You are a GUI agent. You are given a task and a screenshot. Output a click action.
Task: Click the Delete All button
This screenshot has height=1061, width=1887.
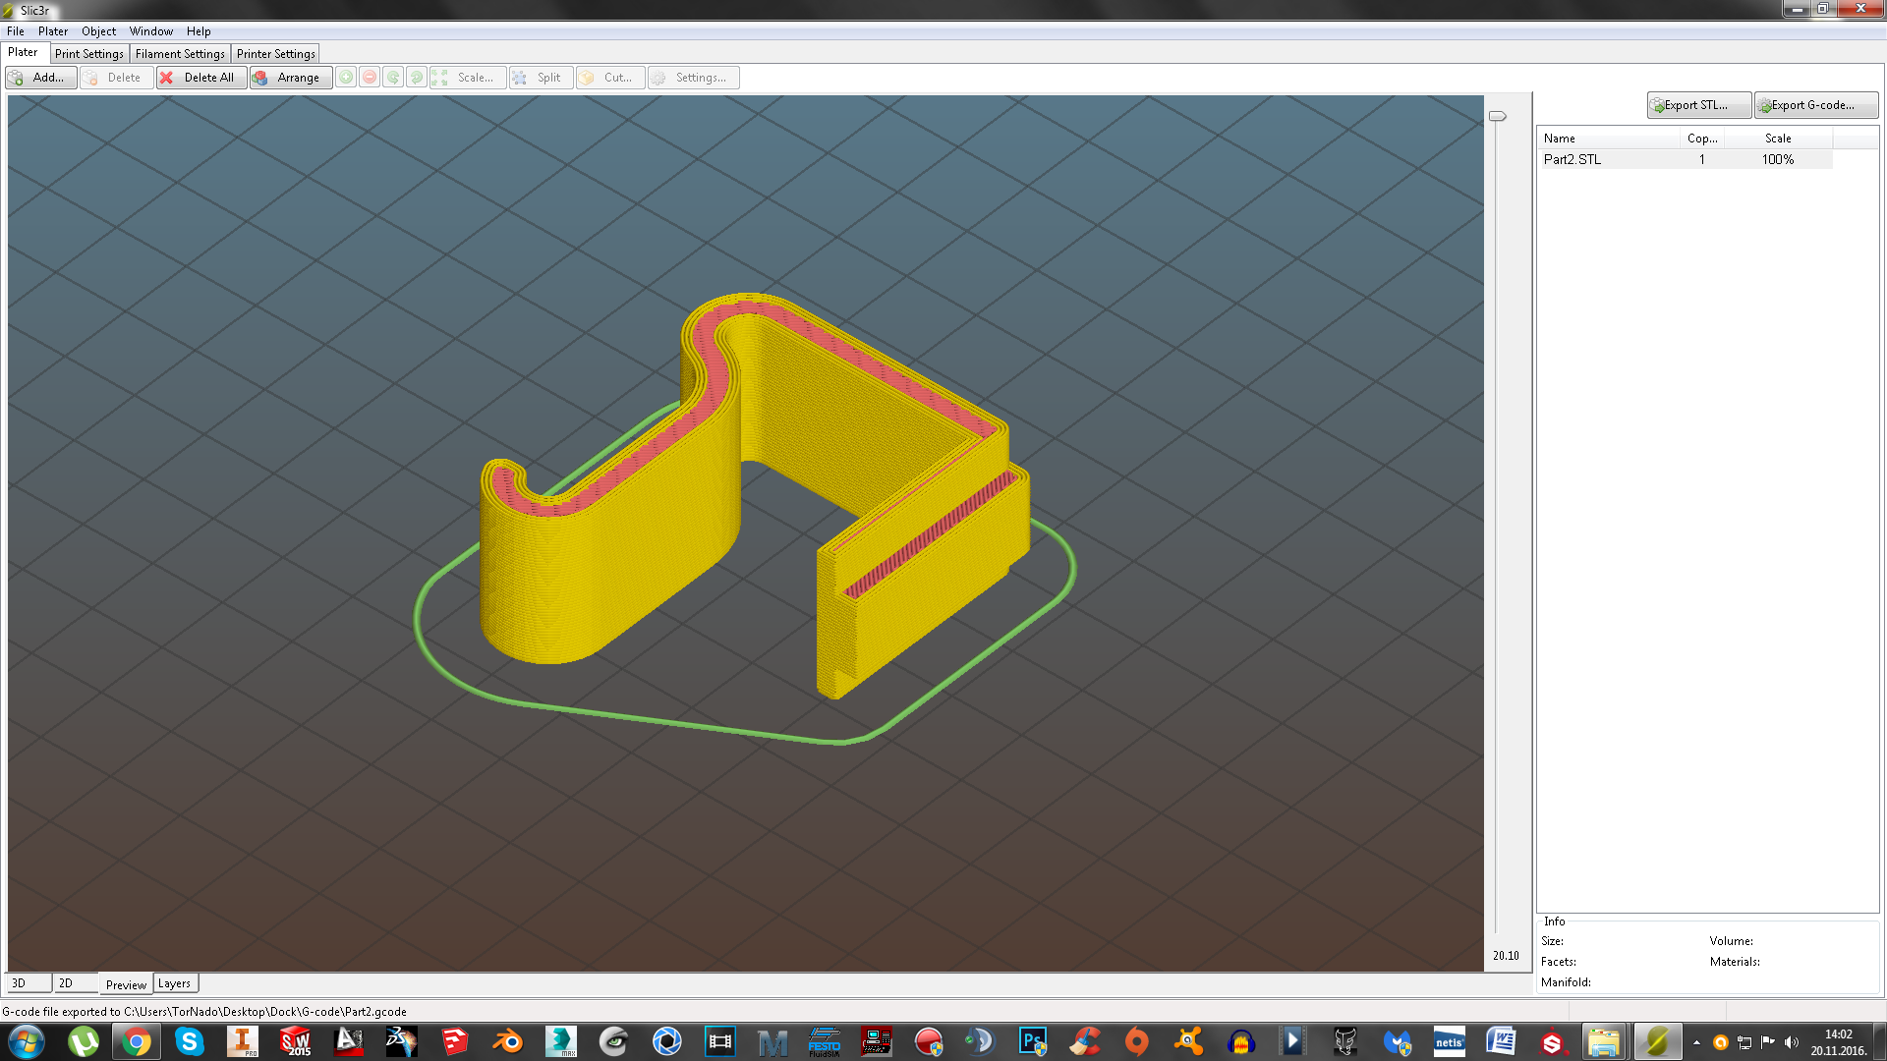pyautogui.click(x=200, y=78)
